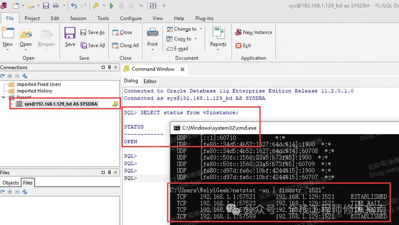The width and height of the screenshot is (399, 225).
Task: Click the yellow key Log on icon in top toolbar
Action: [x=96, y=5]
